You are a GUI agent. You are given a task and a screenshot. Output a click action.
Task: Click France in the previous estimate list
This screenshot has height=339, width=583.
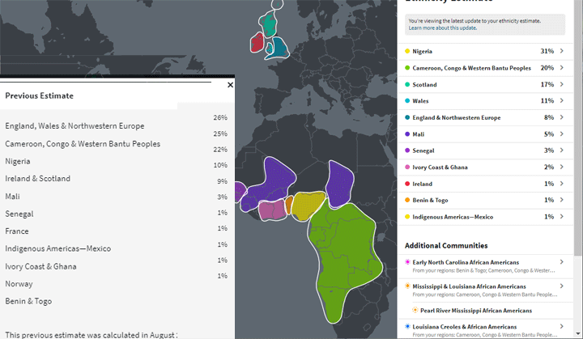coord(17,231)
